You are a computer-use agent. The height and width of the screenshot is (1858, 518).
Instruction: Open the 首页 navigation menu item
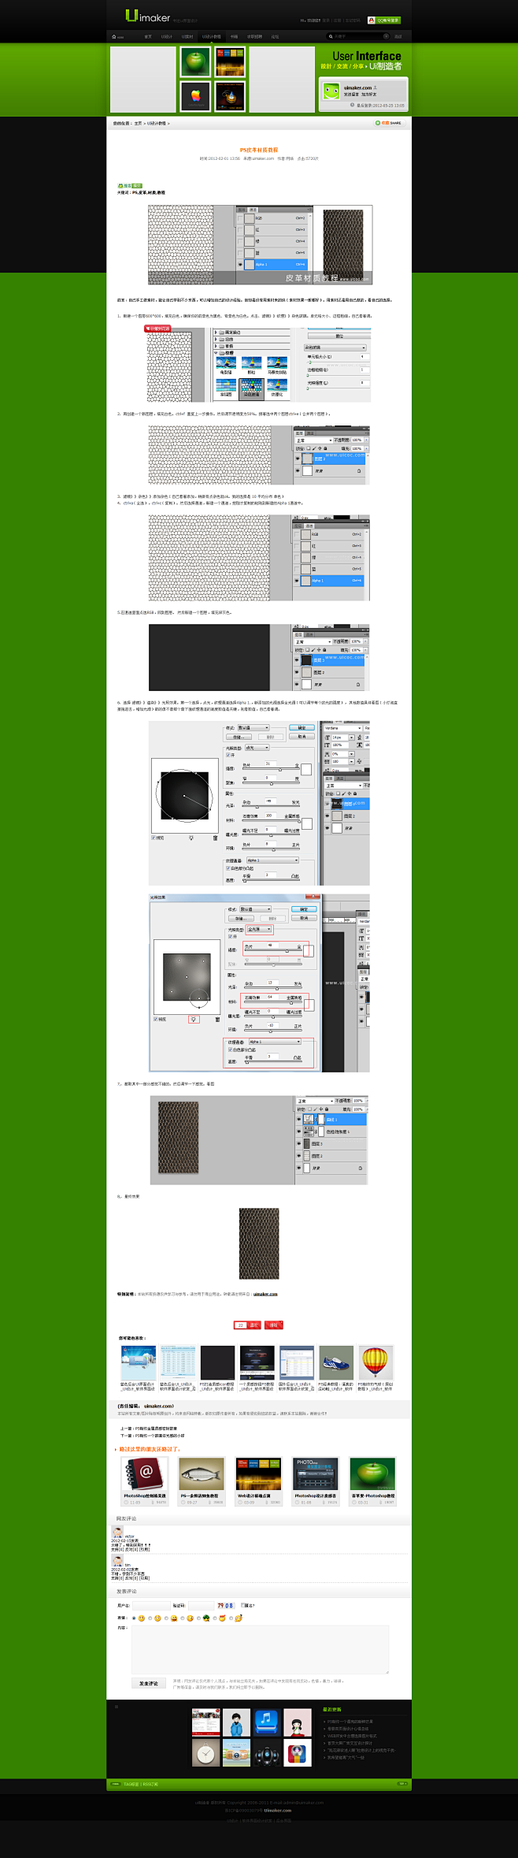pos(147,36)
